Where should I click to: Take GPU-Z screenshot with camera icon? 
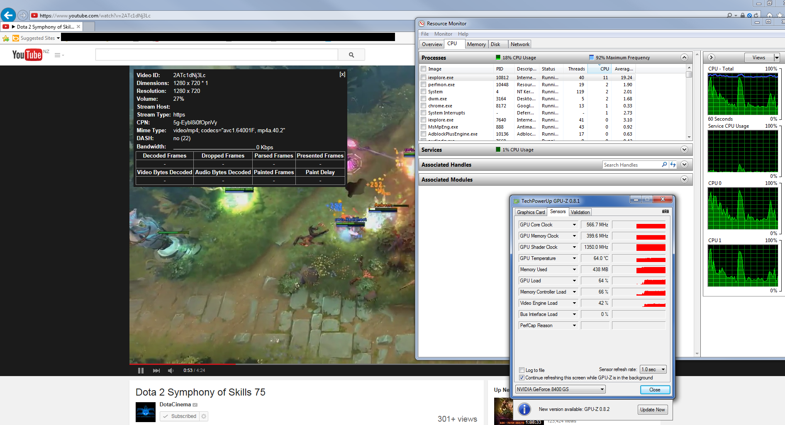666,211
